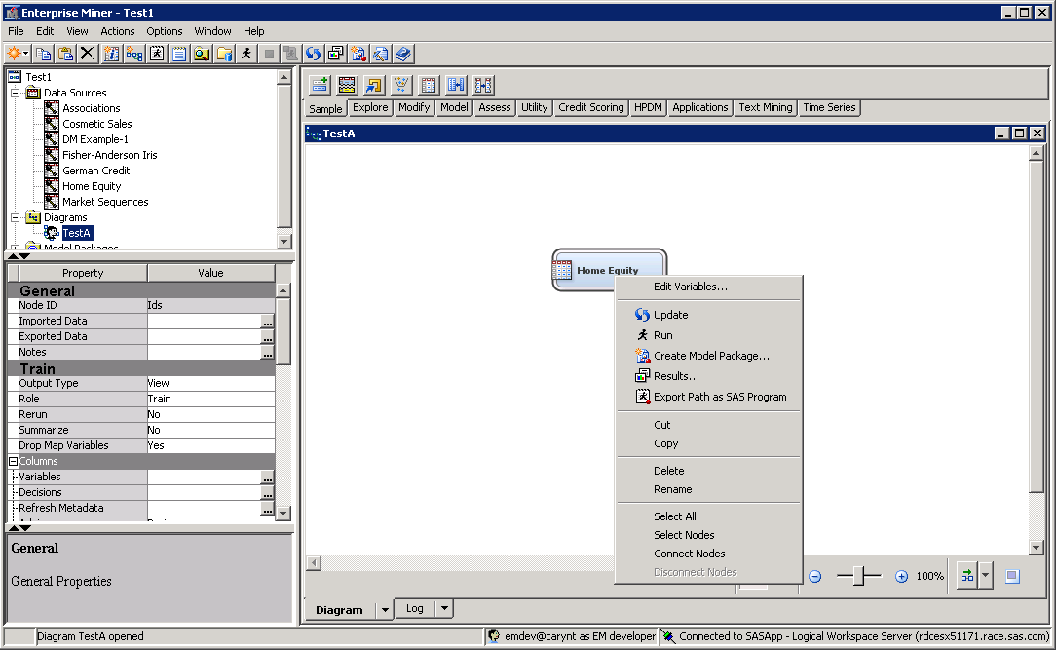
Task: Click the Paste clipboard toolbar icon
Action: pos(65,54)
